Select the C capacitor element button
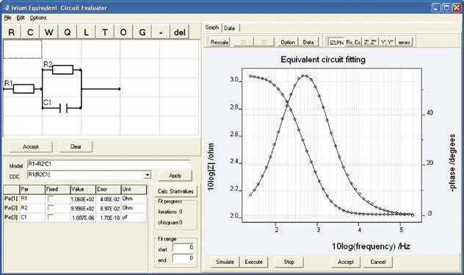464x275 pixels. click(30, 32)
